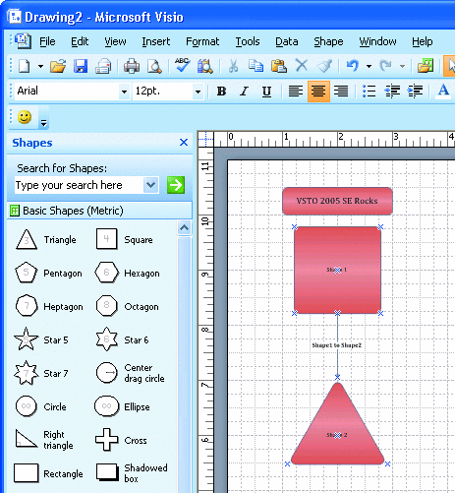
Task: Click the Redo arrow icon
Action: point(386,66)
